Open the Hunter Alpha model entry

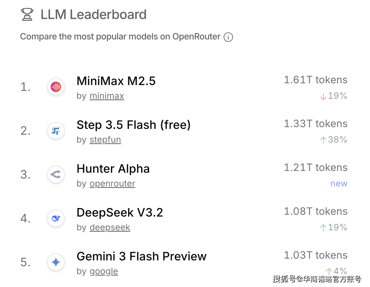point(113,169)
